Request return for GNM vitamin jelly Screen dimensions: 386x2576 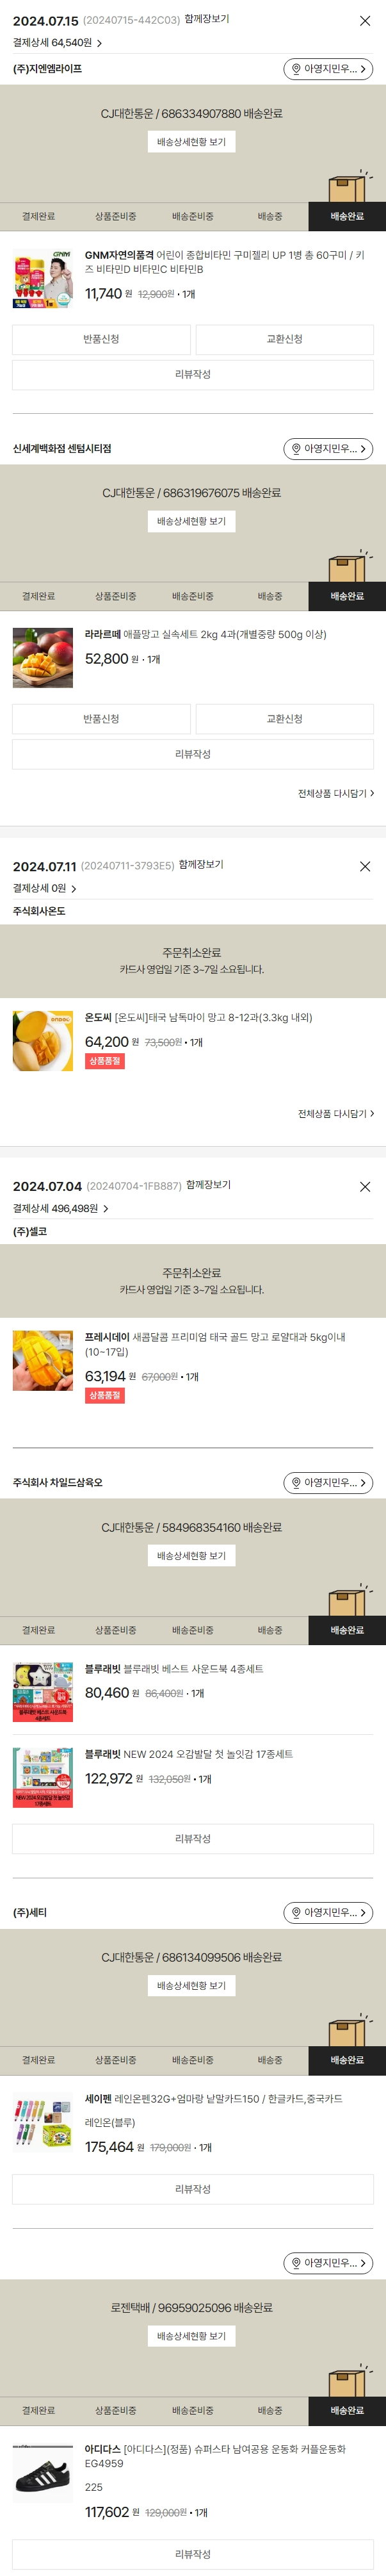coord(101,339)
